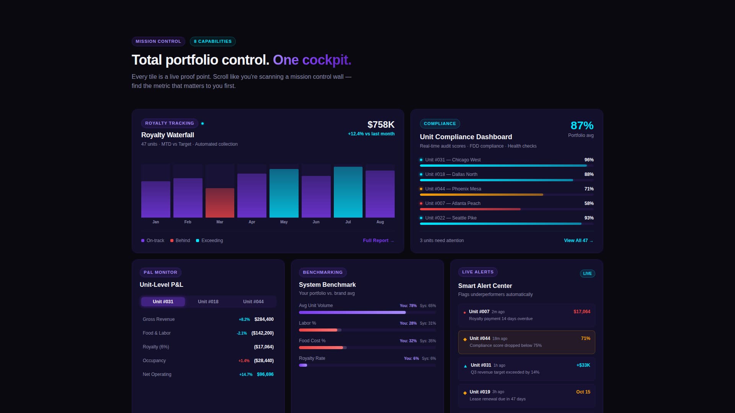Click the Occupancy ($28,440) value
This screenshot has width=735, height=413.
tap(264, 361)
